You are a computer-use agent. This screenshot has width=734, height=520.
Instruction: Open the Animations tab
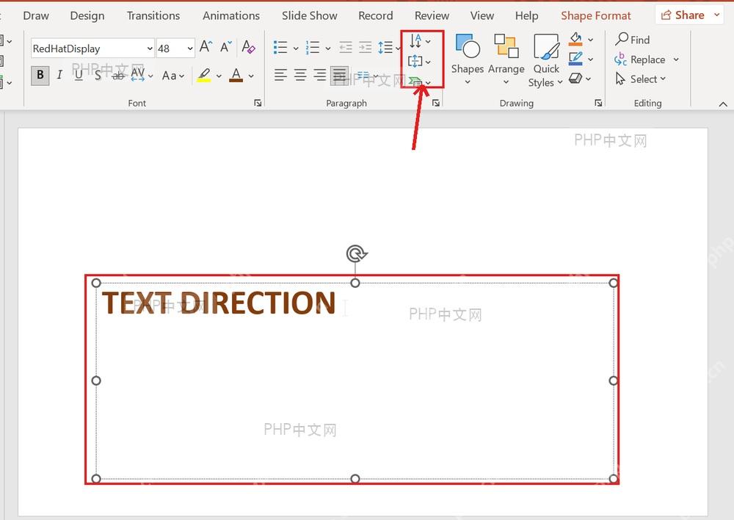pos(231,15)
